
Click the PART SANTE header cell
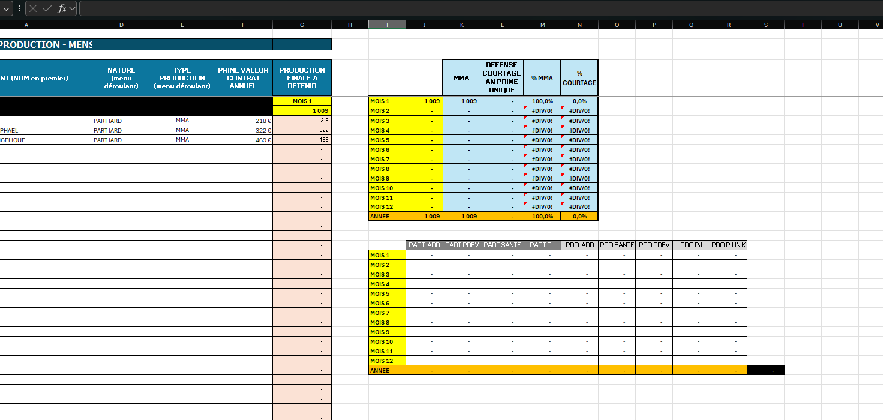coord(501,245)
